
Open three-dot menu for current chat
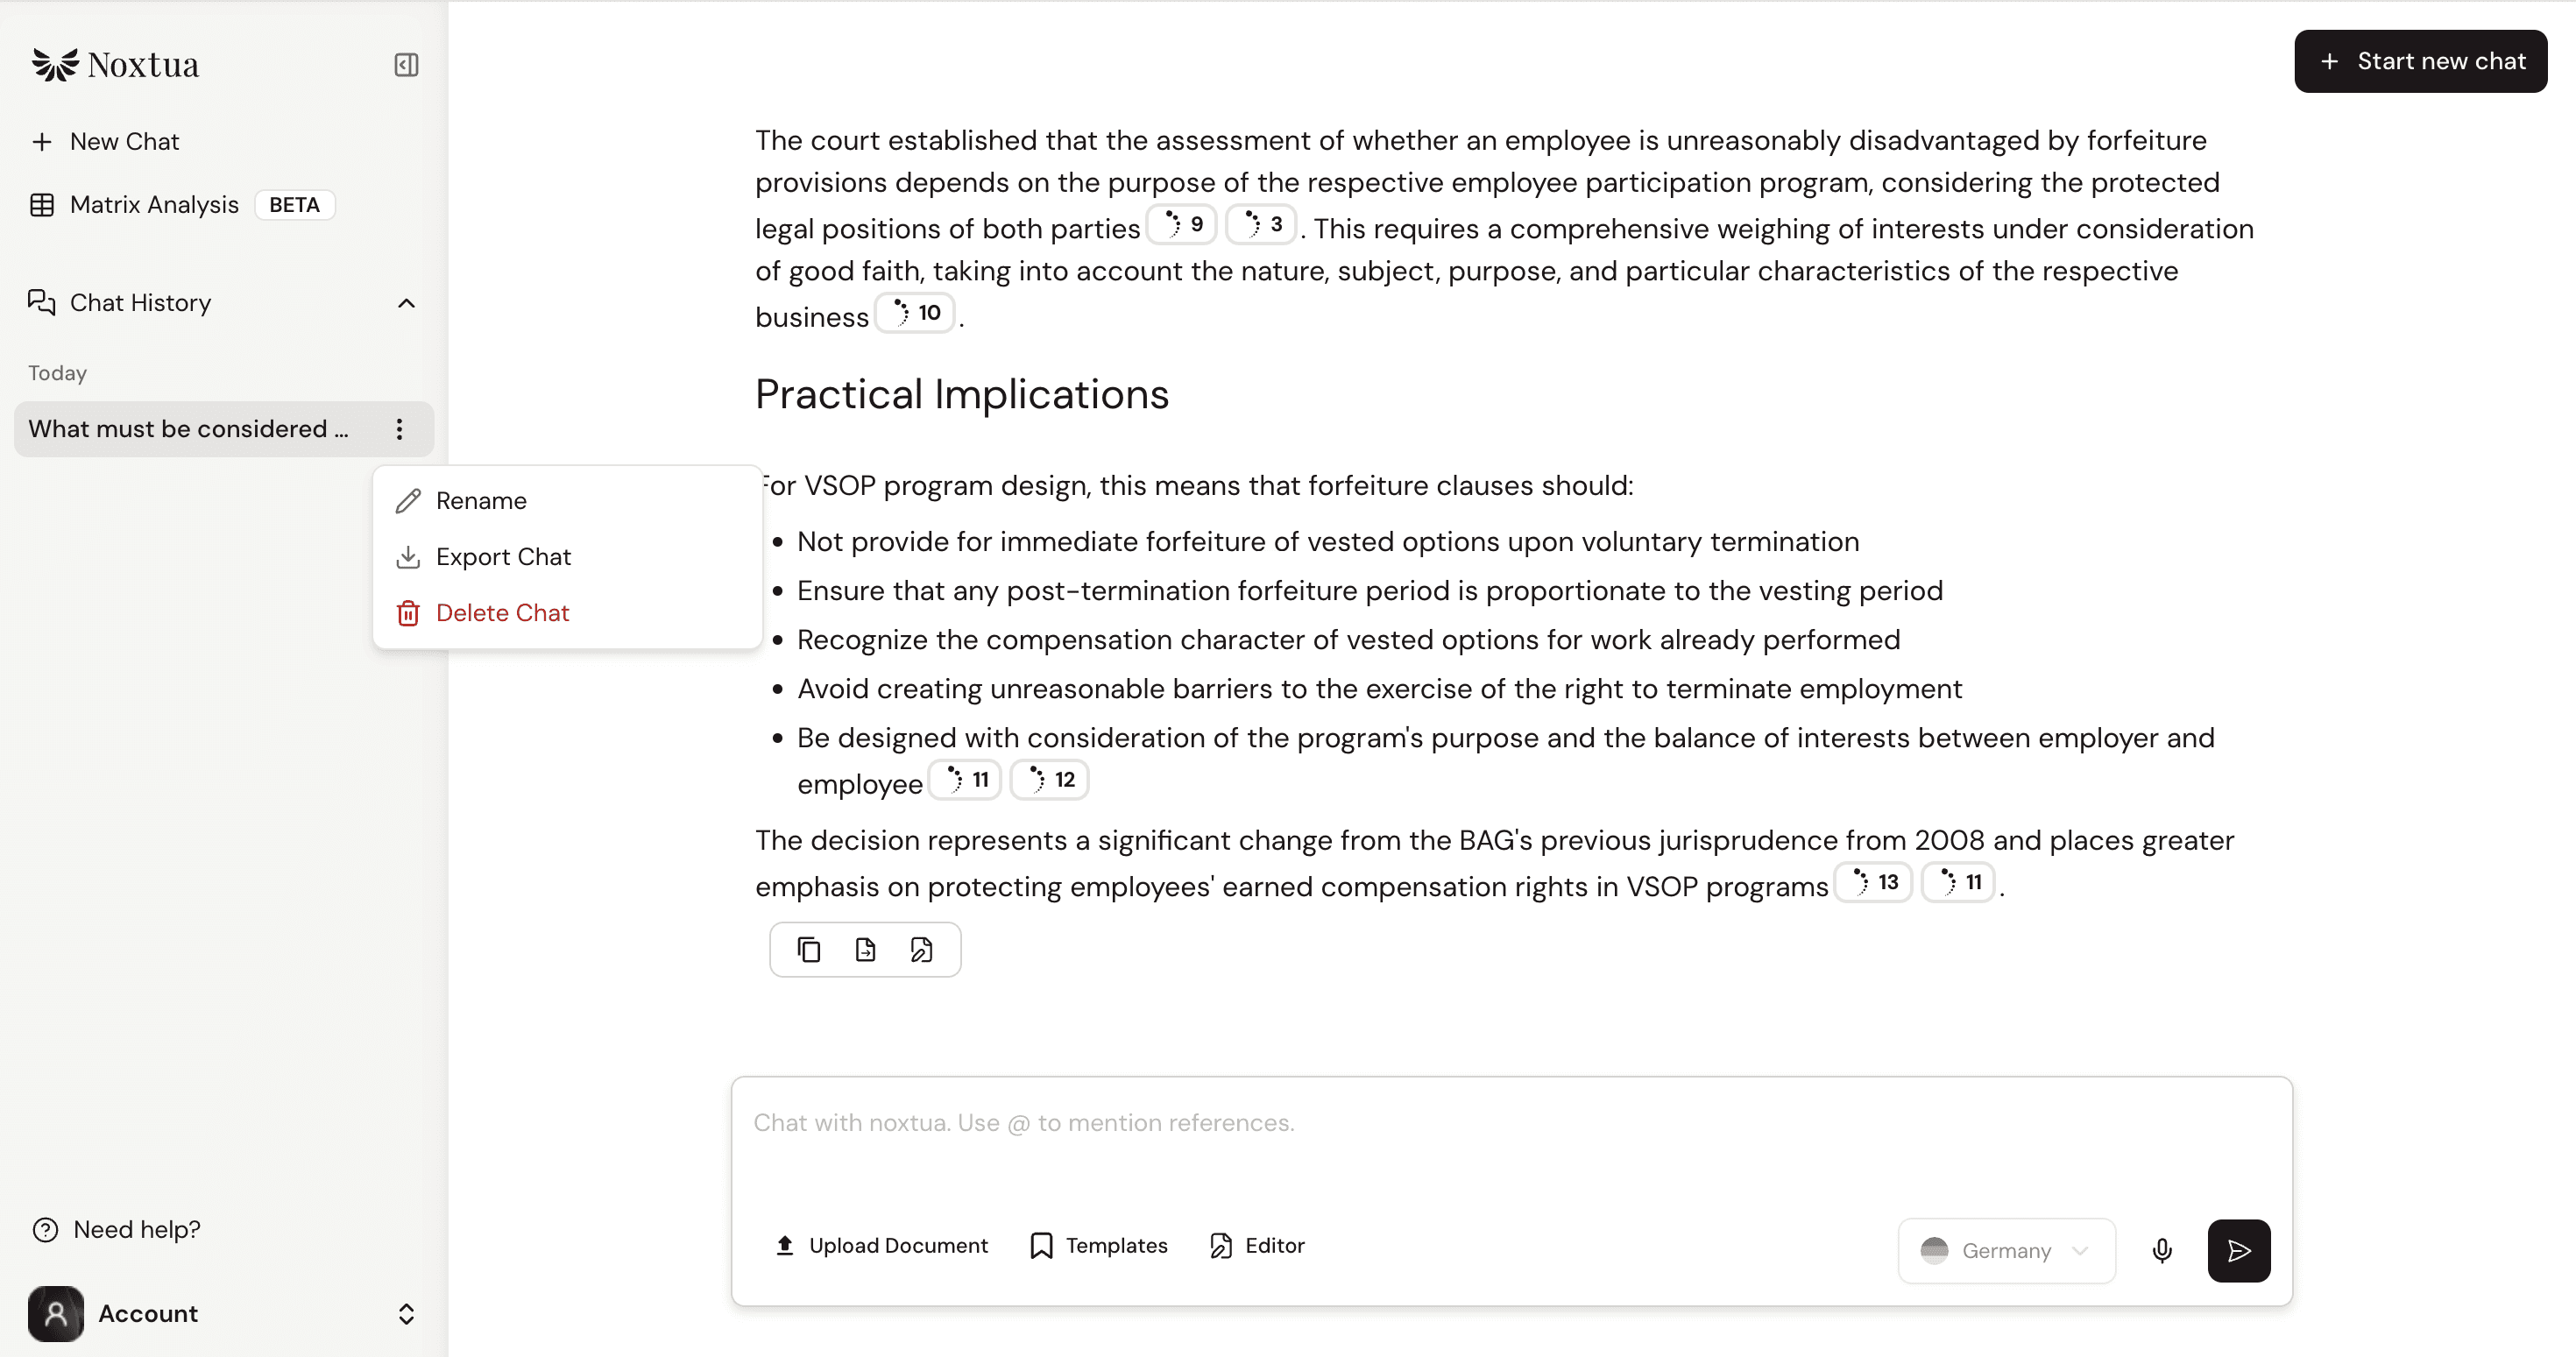399,429
